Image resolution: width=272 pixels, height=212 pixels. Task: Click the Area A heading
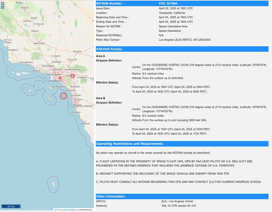point(101,56)
